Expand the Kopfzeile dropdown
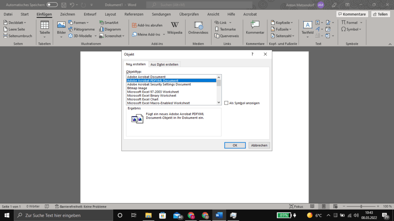This screenshot has height=221, width=394. tap(292, 23)
